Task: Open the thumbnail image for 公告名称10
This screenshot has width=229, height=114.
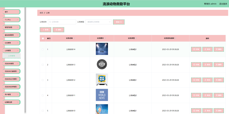Action: coord(102,109)
